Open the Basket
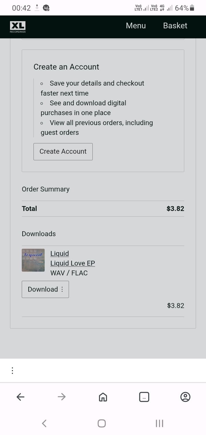The width and height of the screenshot is (206, 435). click(175, 26)
